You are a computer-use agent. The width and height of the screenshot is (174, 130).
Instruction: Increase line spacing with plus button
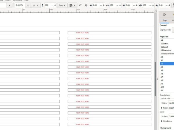(x=55, y=5)
